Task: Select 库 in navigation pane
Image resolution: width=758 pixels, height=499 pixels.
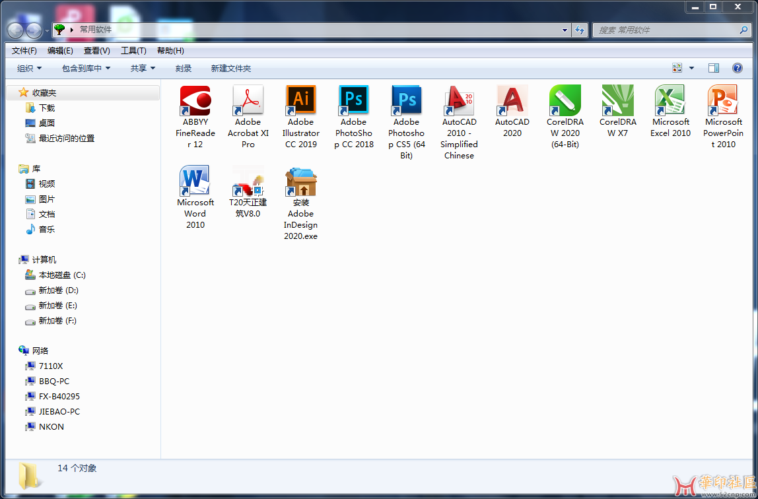Action: click(36, 168)
